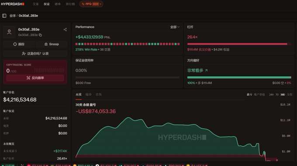This screenshot has height=166, width=297.
Task: Click the COPYTRADING SCORE label
Action: pos(19,65)
